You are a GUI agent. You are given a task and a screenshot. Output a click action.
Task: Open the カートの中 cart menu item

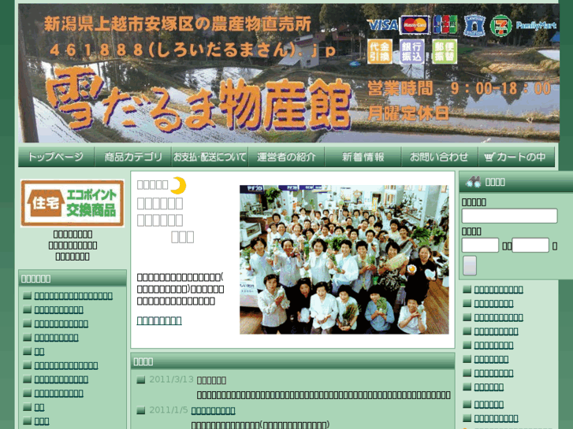point(516,157)
